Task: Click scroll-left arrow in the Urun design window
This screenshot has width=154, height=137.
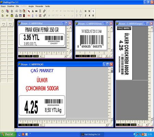Action: tap(98, 56)
